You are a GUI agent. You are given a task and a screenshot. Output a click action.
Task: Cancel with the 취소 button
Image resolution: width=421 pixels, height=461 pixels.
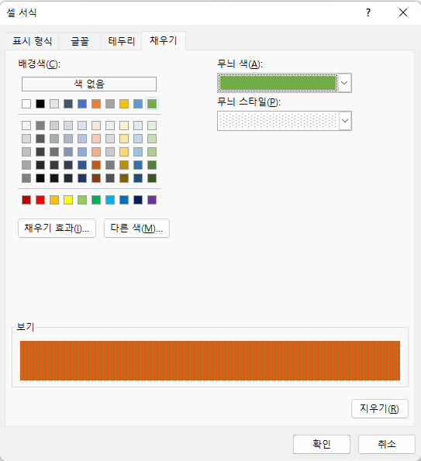pyautogui.click(x=387, y=444)
